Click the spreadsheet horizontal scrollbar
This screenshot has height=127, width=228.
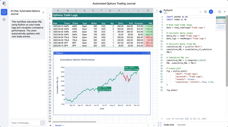74,122
